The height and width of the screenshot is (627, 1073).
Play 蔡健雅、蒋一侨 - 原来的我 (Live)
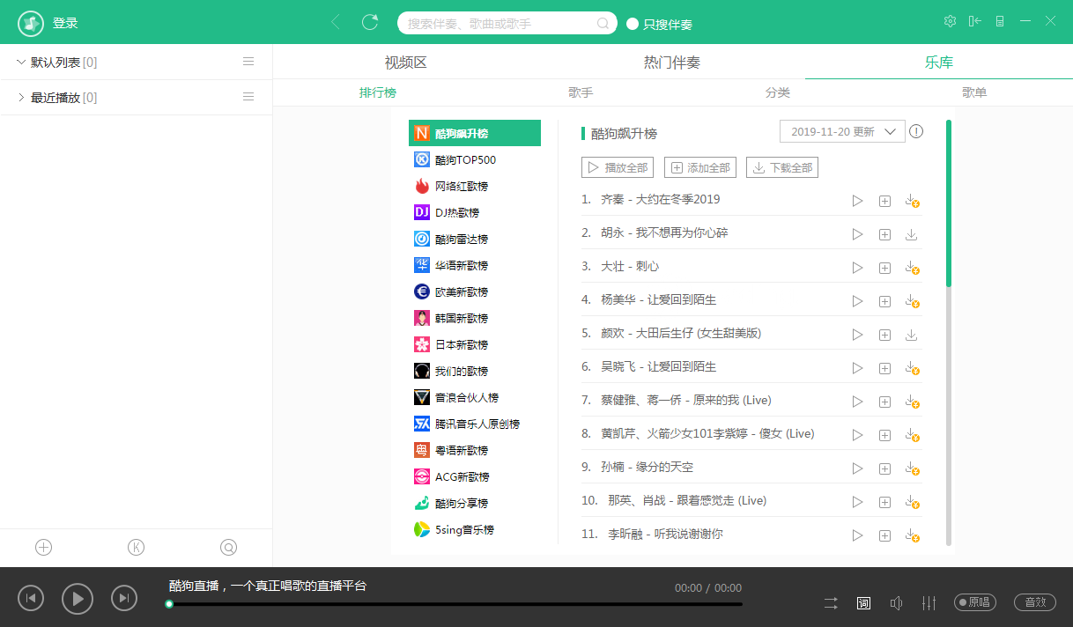click(857, 402)
